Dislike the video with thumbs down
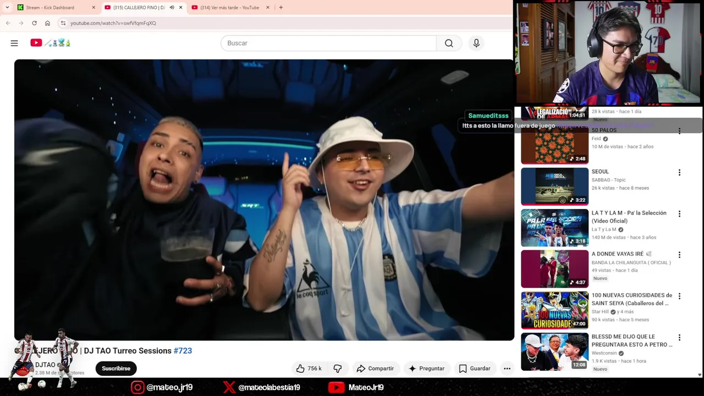This screenshot has height=396, width=704. (338, 369)
